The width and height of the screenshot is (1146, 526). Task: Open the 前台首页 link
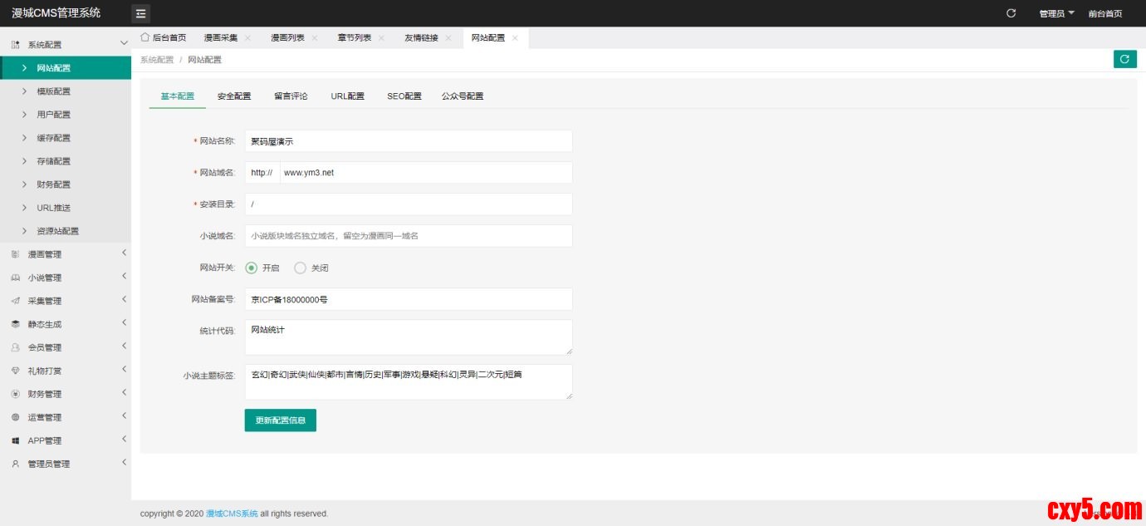pos(1104,13)
